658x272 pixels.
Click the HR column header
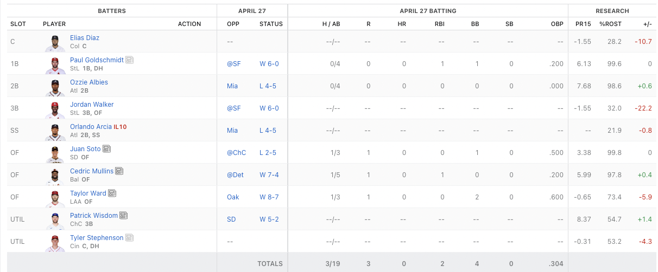pyautogui.click(x=402, y=24)
